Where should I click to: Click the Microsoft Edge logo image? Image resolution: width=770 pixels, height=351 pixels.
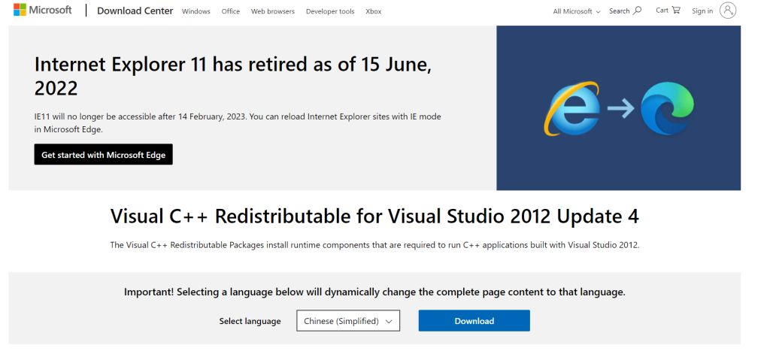(667, 109)
